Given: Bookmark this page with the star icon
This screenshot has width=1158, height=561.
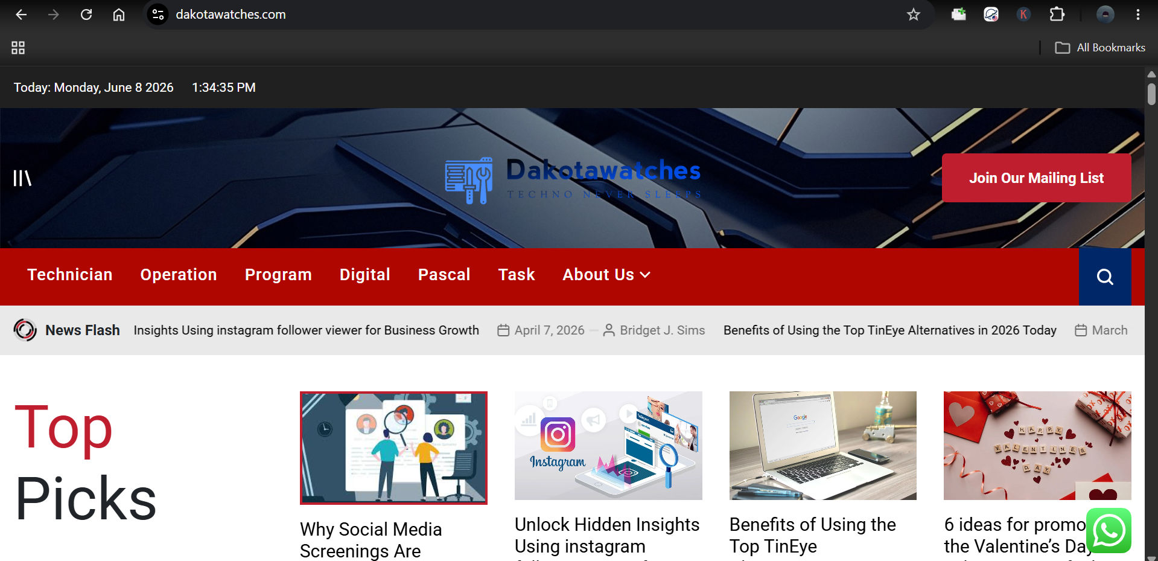Looking at the screenshot, I should (913, 14).
